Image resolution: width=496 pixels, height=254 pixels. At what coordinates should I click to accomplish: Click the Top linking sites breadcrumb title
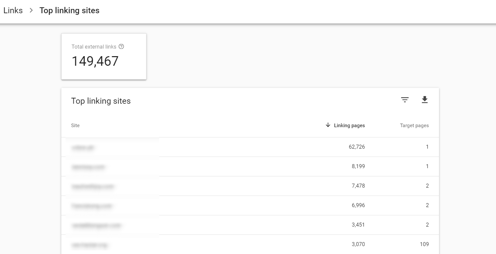tap(69, 11)
